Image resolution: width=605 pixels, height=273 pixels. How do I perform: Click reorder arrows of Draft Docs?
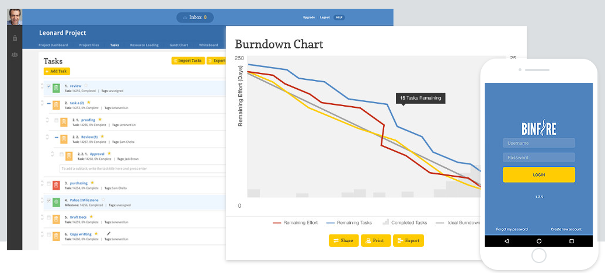coord(42,218)
